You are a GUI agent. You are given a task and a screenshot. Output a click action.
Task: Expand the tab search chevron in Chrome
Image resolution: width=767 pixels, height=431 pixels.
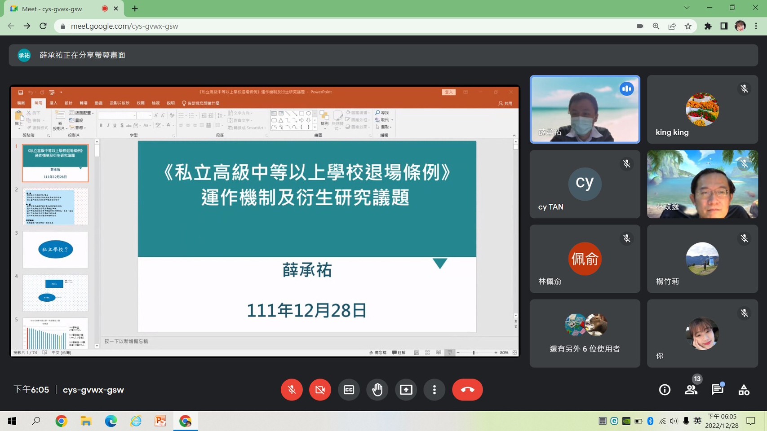click(x=687, y=8)
